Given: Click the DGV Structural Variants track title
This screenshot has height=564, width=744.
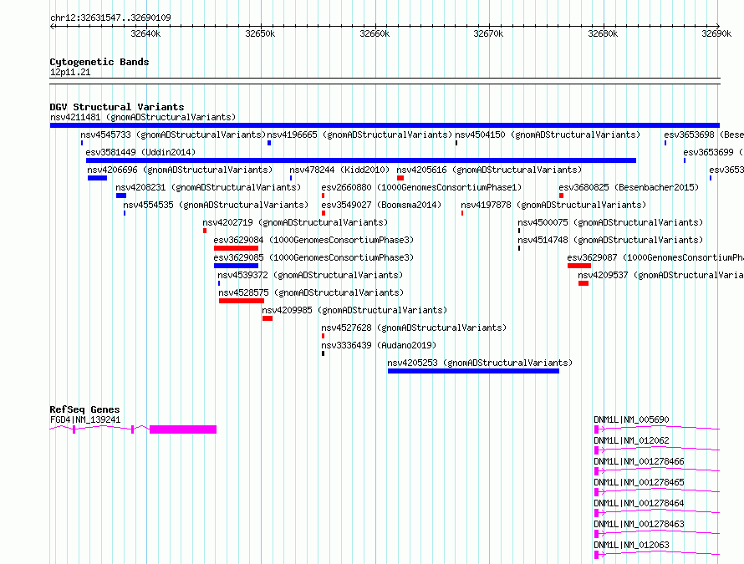Looking at the screenshot, I should tap(117, 107).
